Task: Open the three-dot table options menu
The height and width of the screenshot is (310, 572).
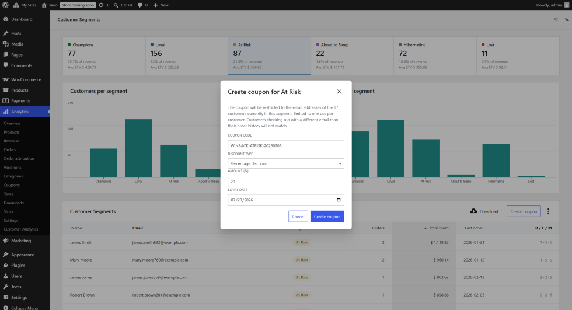Action: pos(548,211)
